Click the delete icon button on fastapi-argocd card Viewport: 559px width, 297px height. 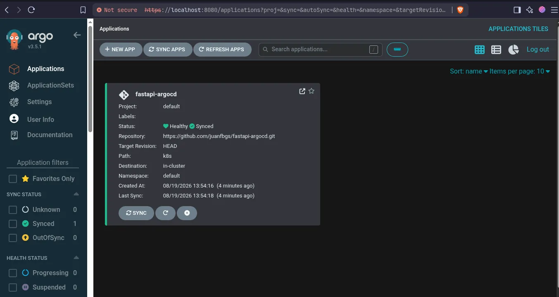click(187, 213)
